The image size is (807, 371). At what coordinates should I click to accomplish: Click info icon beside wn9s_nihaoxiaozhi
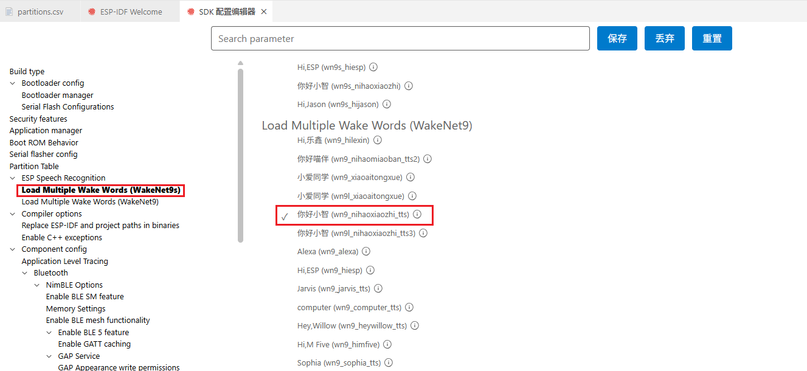coord(409,86)
